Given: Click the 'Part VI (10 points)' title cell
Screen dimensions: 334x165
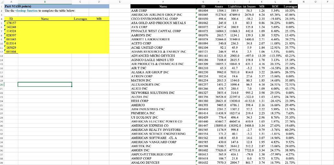Looking at the screenshot, I should pos(57,6).
